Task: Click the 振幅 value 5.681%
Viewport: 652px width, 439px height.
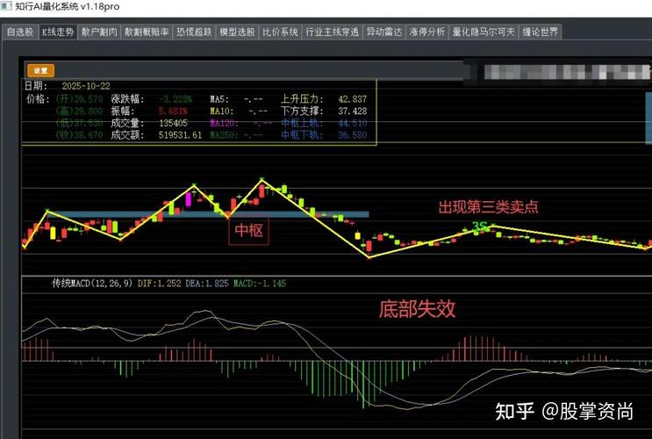Action: [x=173, y=112]
